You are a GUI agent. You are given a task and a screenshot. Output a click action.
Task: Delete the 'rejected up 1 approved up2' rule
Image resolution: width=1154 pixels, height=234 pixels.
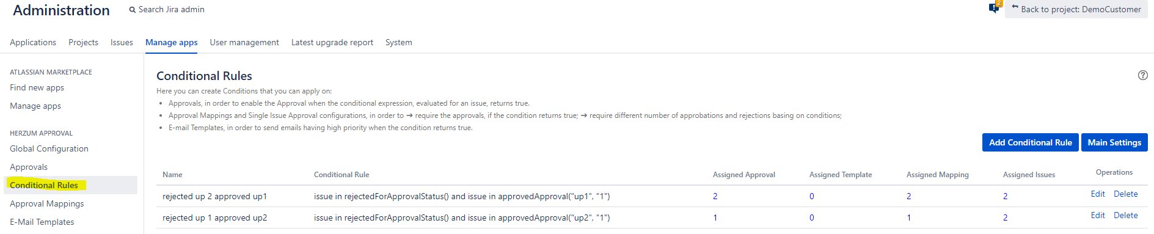coord(1126,215)
